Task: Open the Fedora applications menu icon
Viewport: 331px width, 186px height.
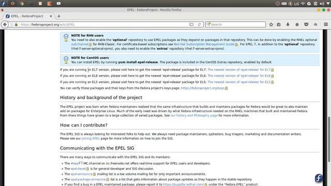Action: (4, 4)
